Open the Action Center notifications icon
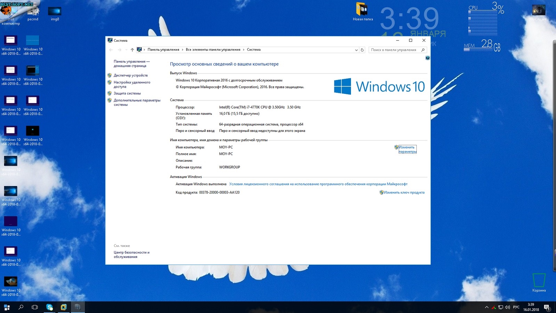This screenshot has width=556, height=313. [547, 307]
